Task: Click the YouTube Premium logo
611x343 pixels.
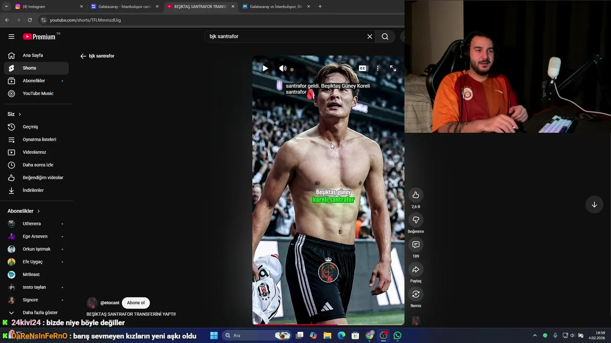Action: coord(39,37)
